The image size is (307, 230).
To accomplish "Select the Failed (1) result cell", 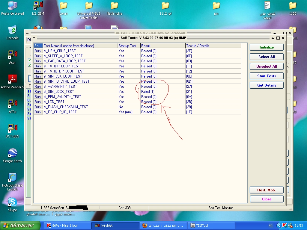I will pyautogui.click(x=163, y=92).
